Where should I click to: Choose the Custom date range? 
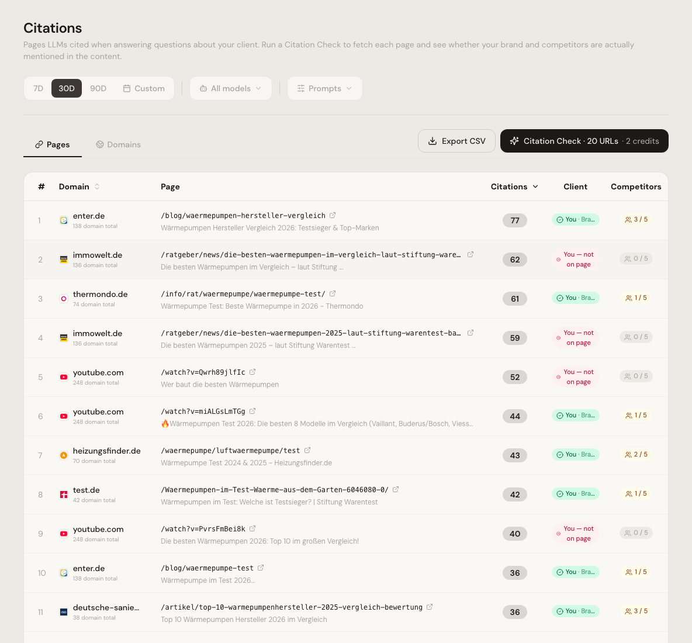point(144,88)
